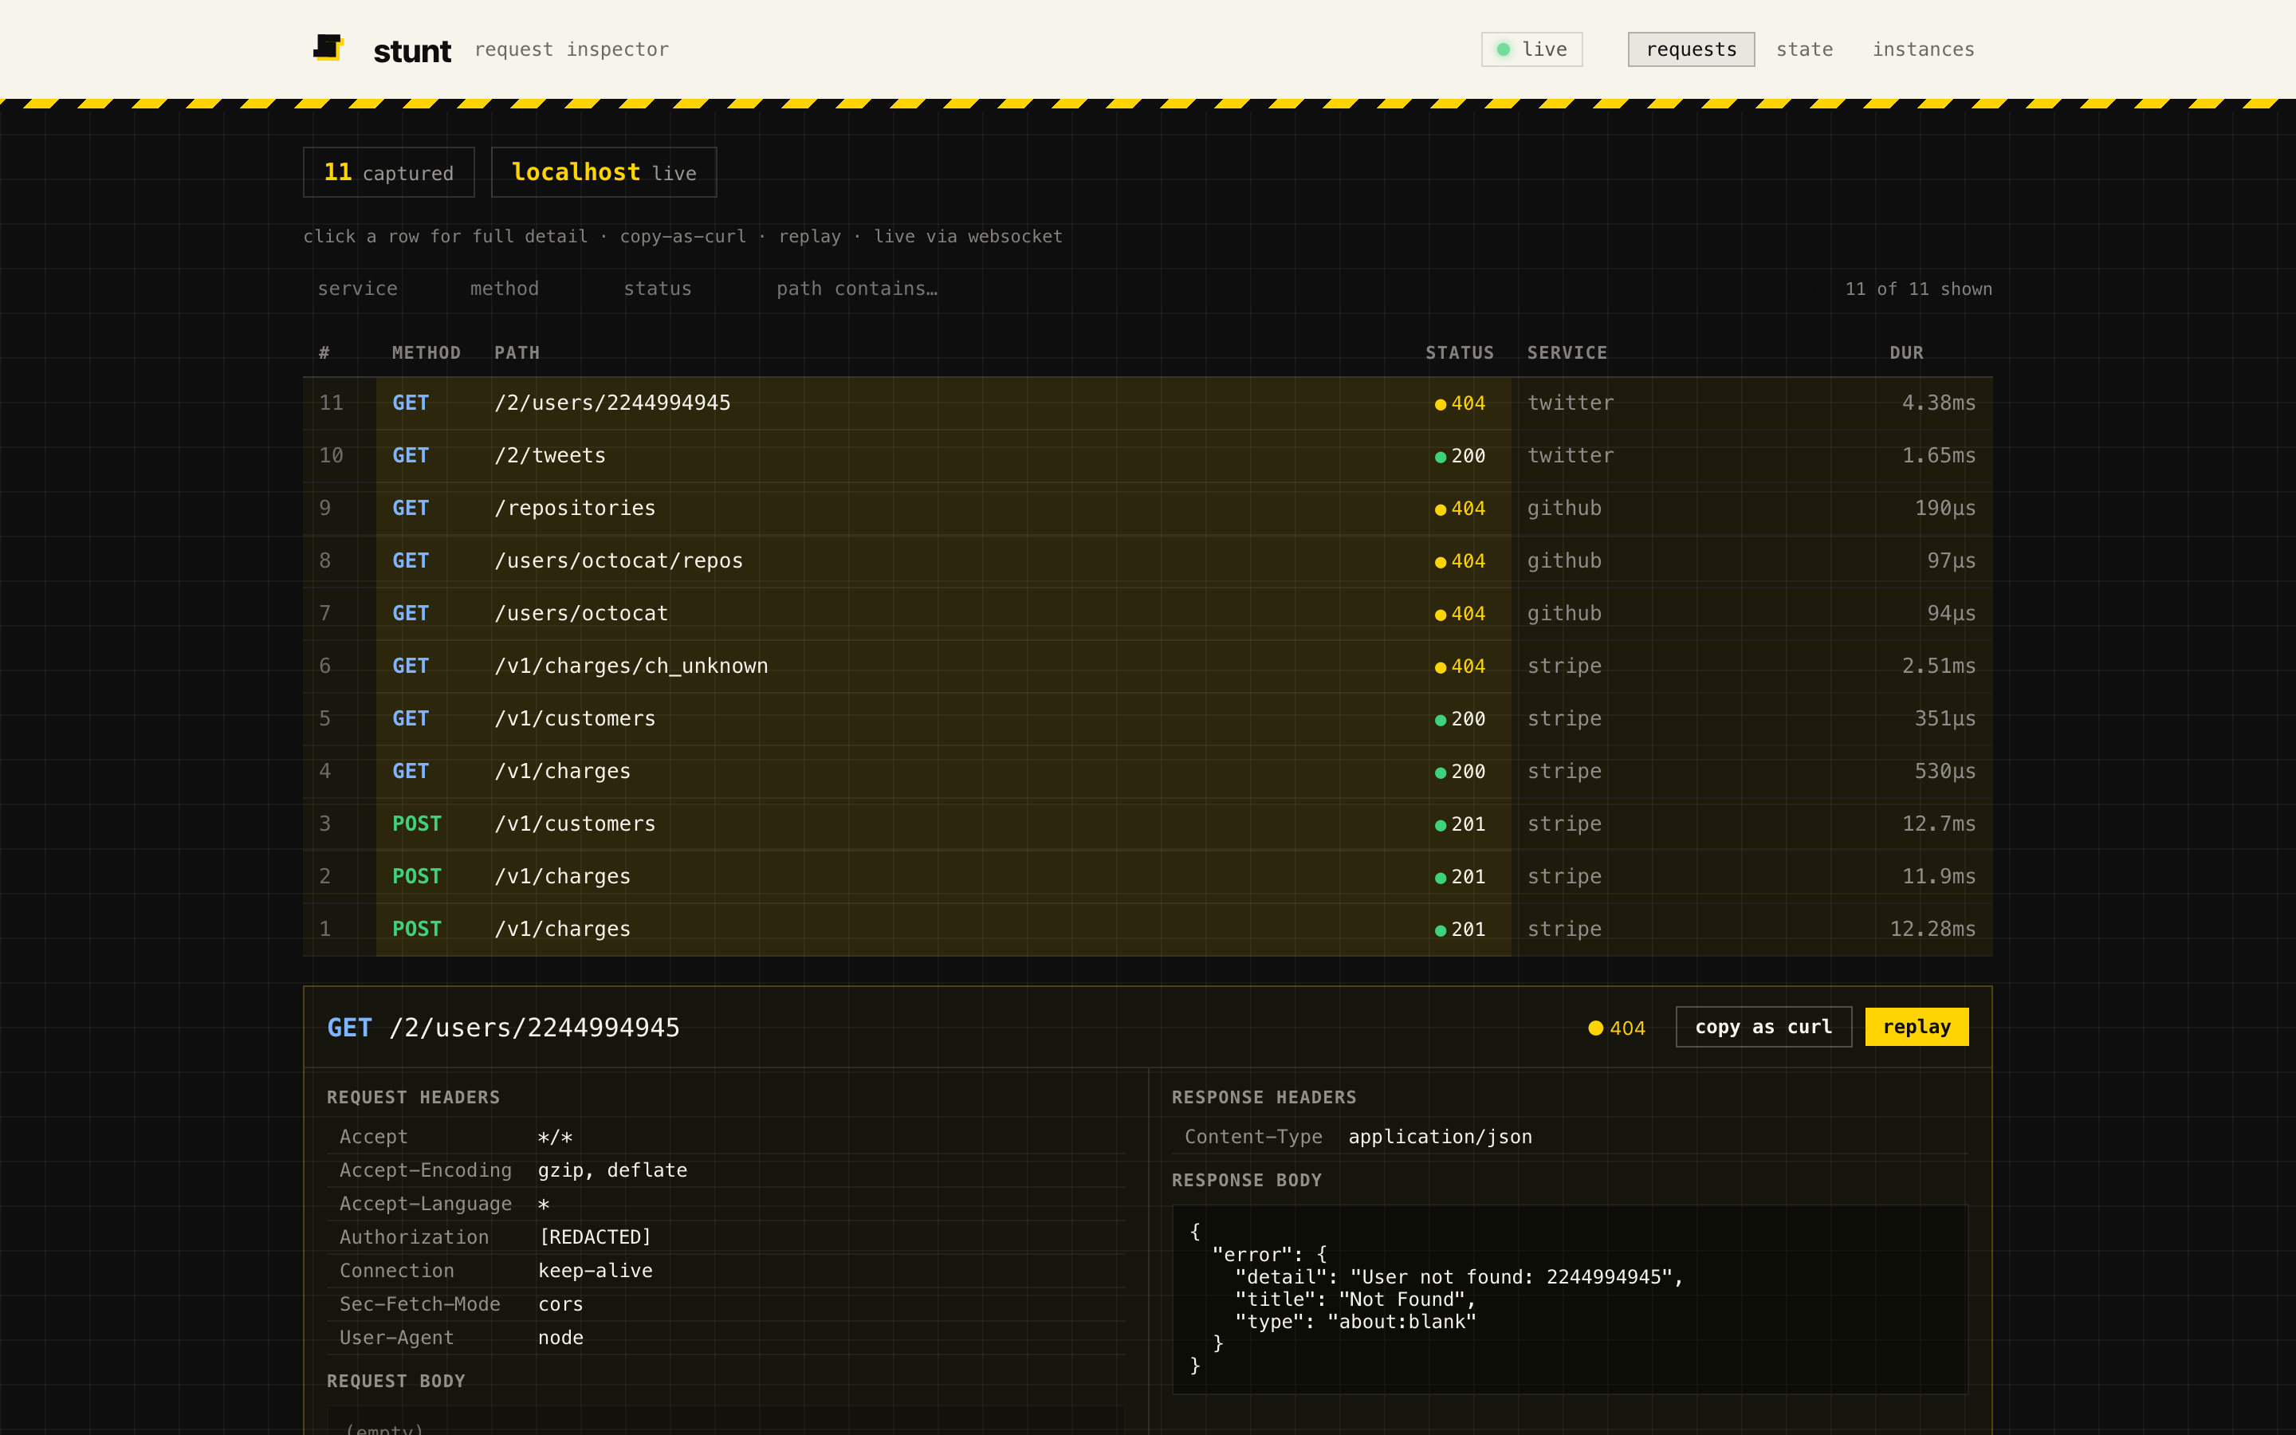2296x1435 pixels.
Task: Click the METHOD column header
Action: [x=426, y=353]
